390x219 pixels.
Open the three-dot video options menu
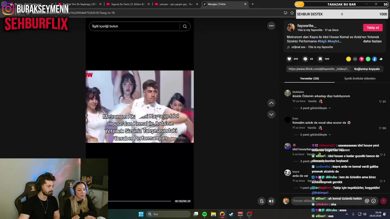(271, 26)
